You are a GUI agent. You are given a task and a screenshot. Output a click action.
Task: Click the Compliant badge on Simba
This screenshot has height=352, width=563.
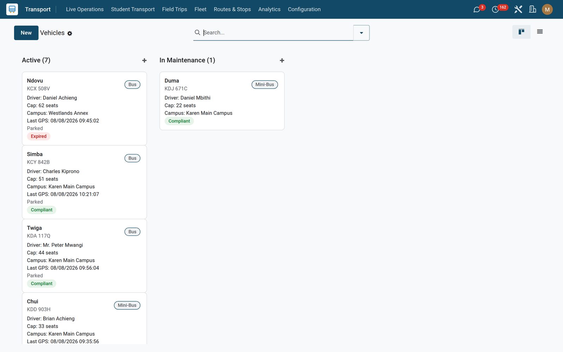click(x=42, y=210)
